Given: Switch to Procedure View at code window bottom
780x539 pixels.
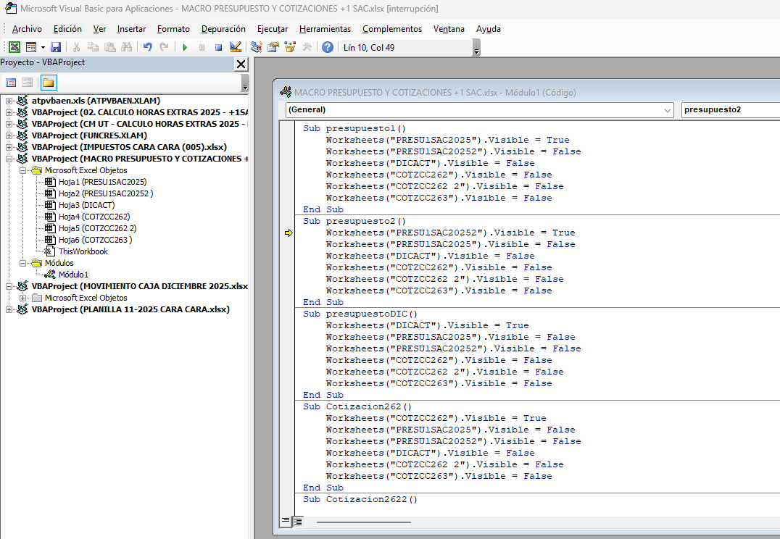Looking at the screenshot, I should point(286,521).
